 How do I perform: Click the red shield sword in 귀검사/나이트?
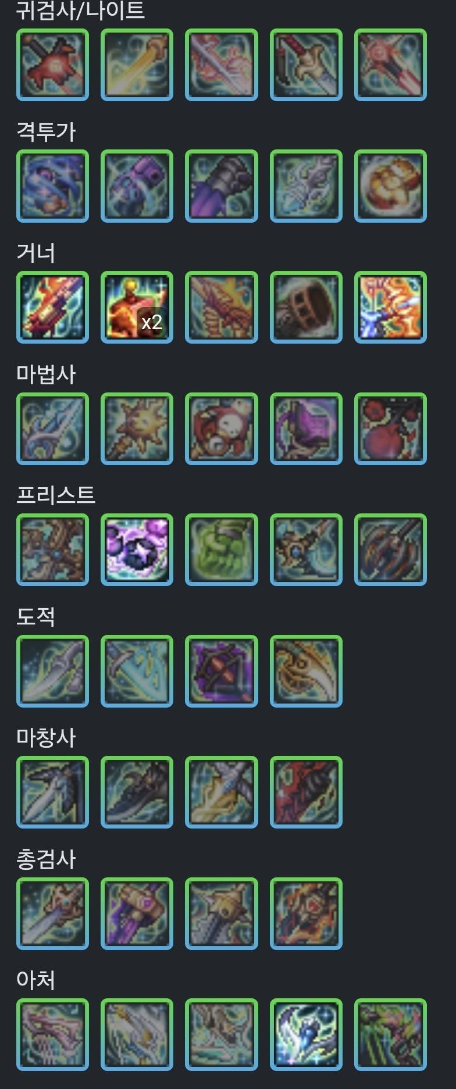coord(52,65)
